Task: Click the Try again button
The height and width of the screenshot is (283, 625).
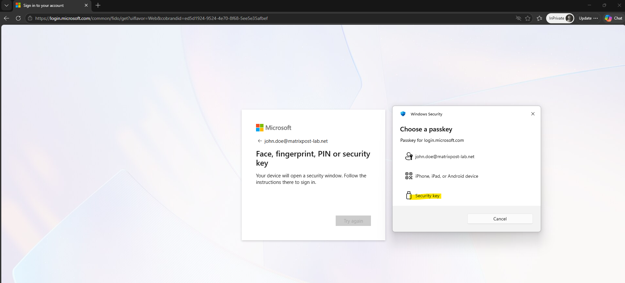Action: coord(353,221)
